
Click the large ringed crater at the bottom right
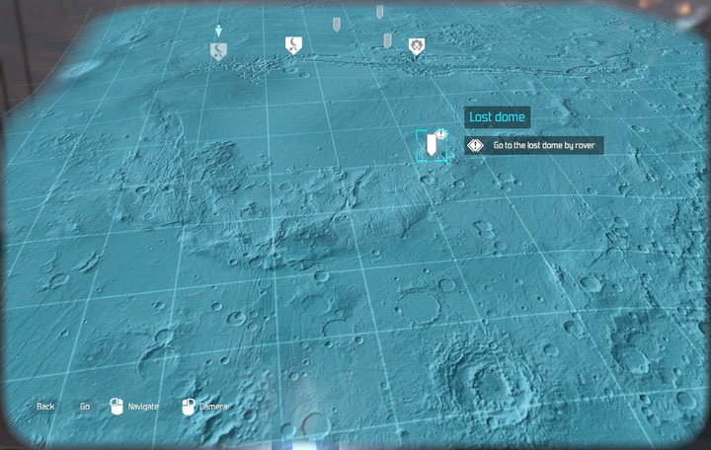coord(484,378)
